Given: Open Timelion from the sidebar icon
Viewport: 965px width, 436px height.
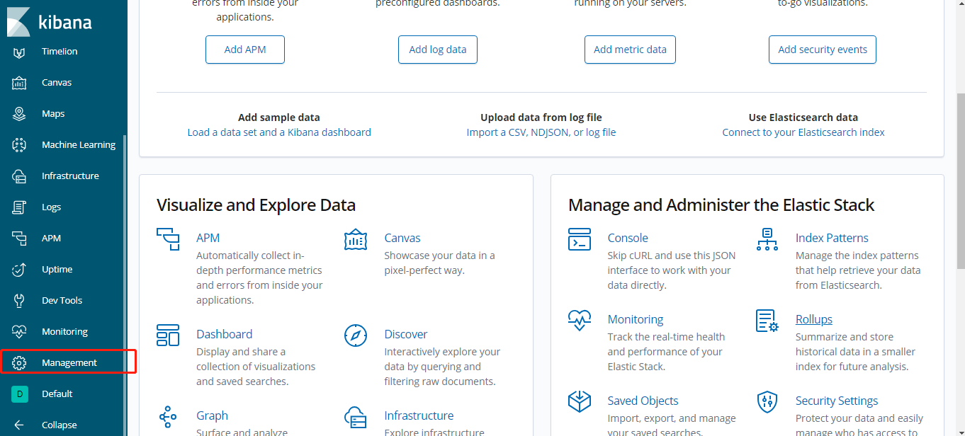Looking at the screenshot, I should pyautogui.click(x=19, y=52).
